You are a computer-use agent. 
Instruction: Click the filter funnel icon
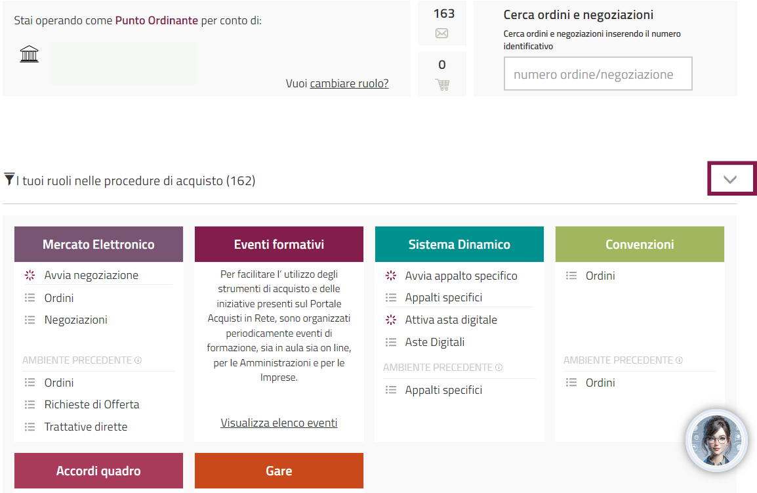(x=9, y=179)
